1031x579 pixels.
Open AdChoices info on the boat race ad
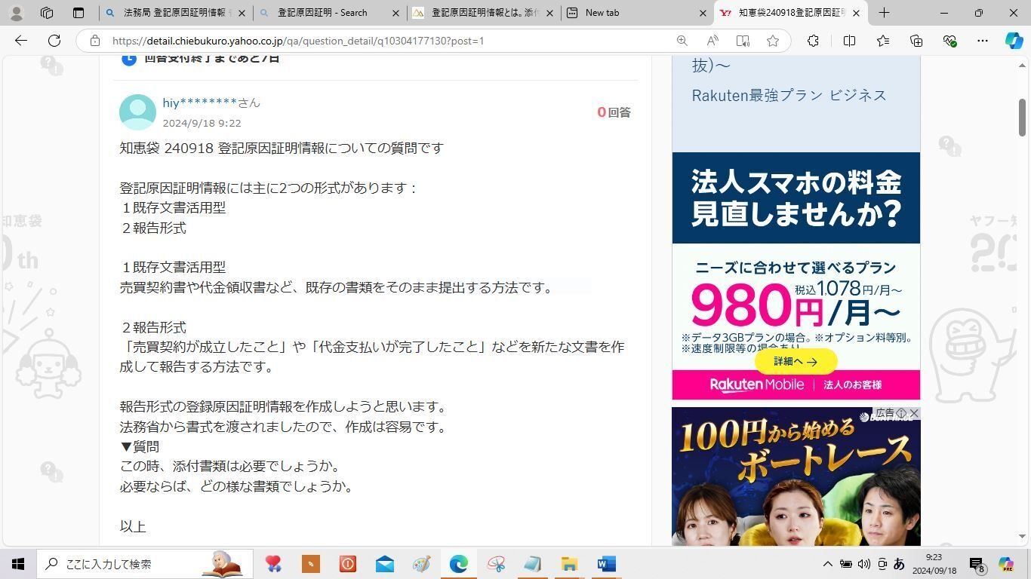tap(900, 413)
